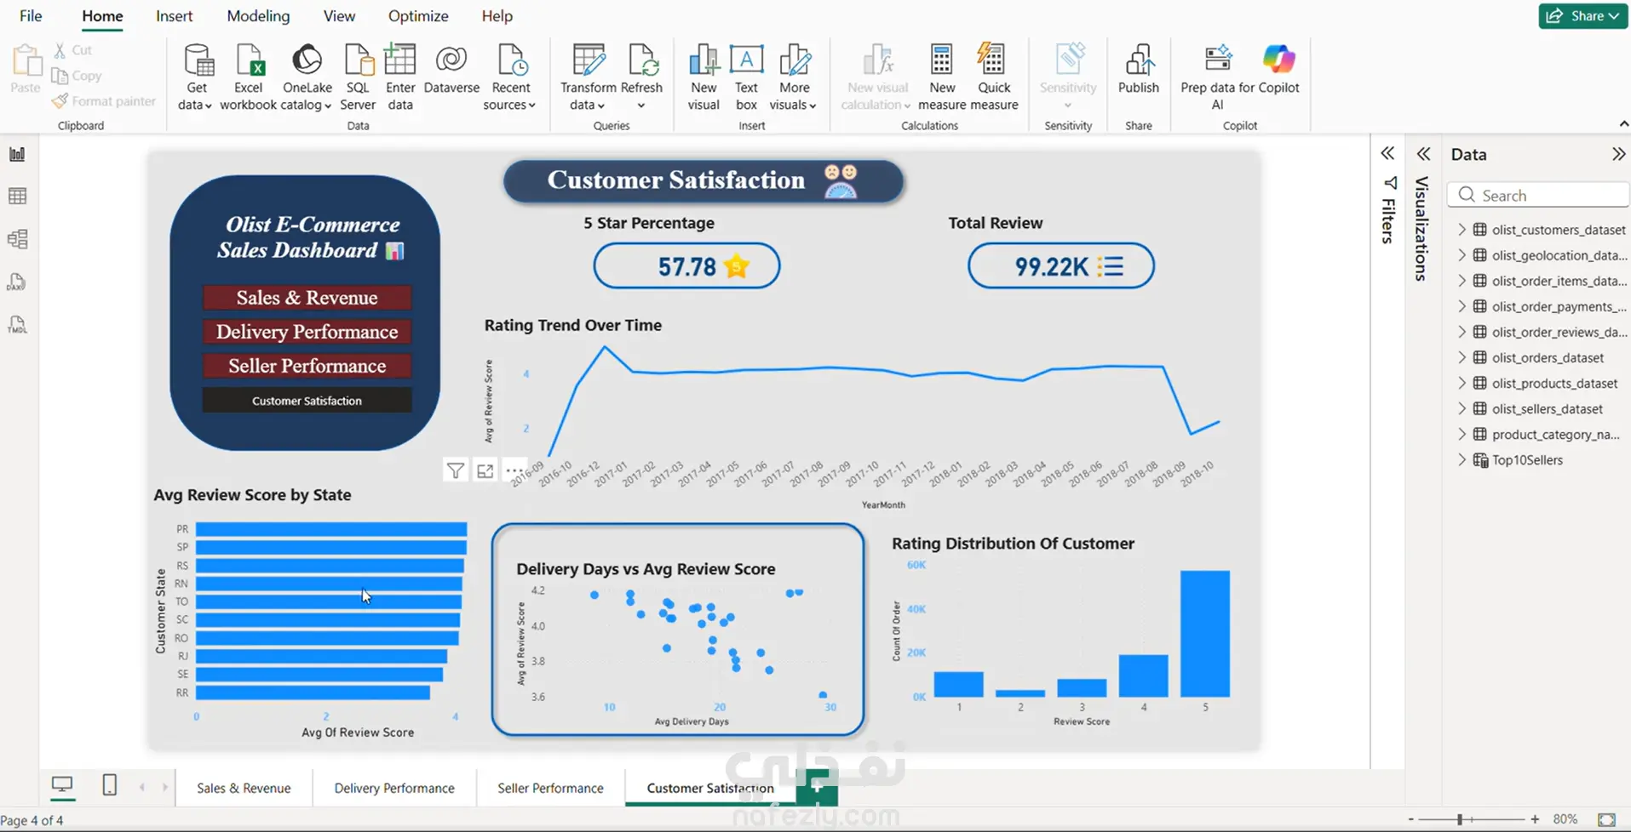Open the Insert ribbon tab
Image resolution: width=1631 pixels, height=832 pixels.
(x=174, y=16)
